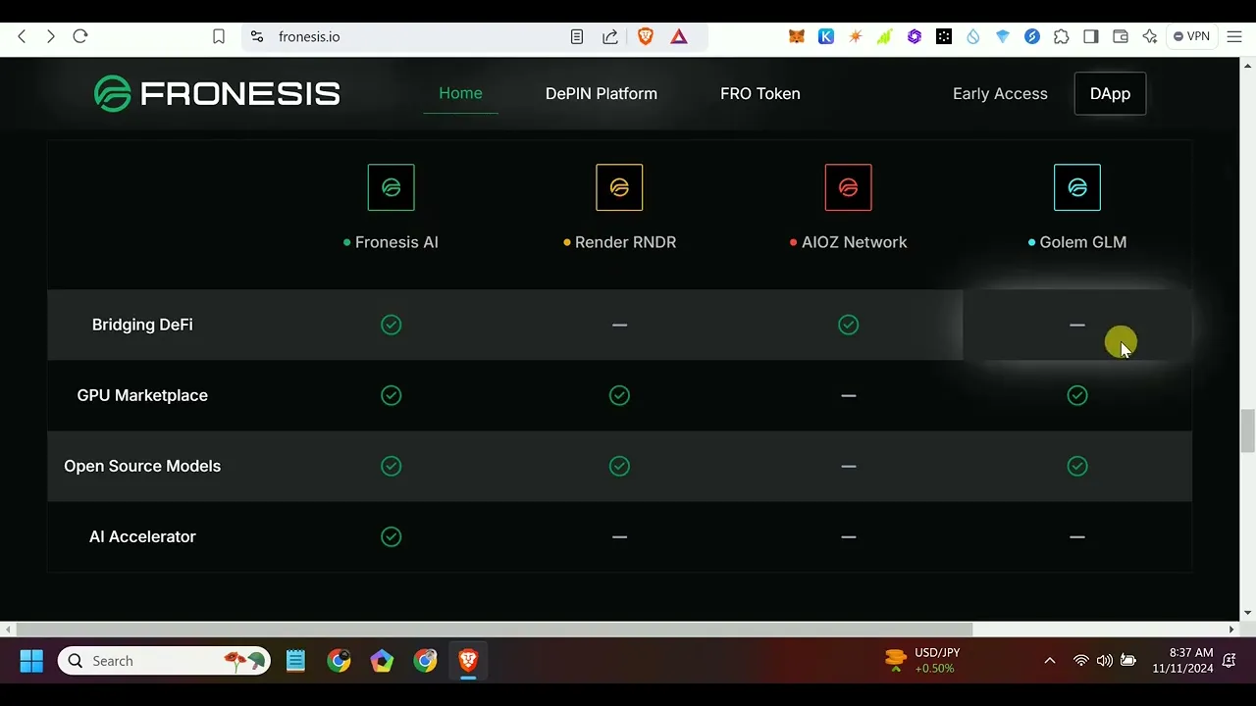Image resolution: width=1256 pixels, height=706 pixels.
Task: Click the Bridging DeFi row label
Action: (142, 325)
